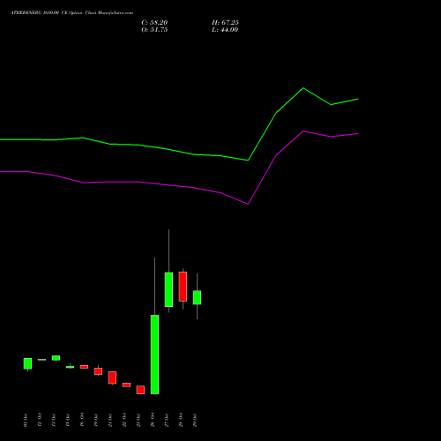Click the close value 'C: 58.20'
The image size is (441, 441).
point(154,23)
